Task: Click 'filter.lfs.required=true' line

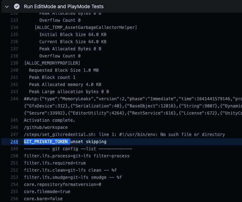Action: coord(55,163)
